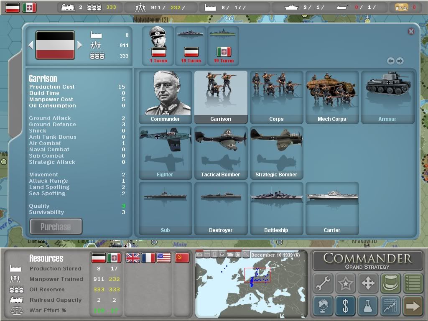Toggle the tank units overlay on minimap
This screenshot has height=321, width=428.
coord(230,255)
